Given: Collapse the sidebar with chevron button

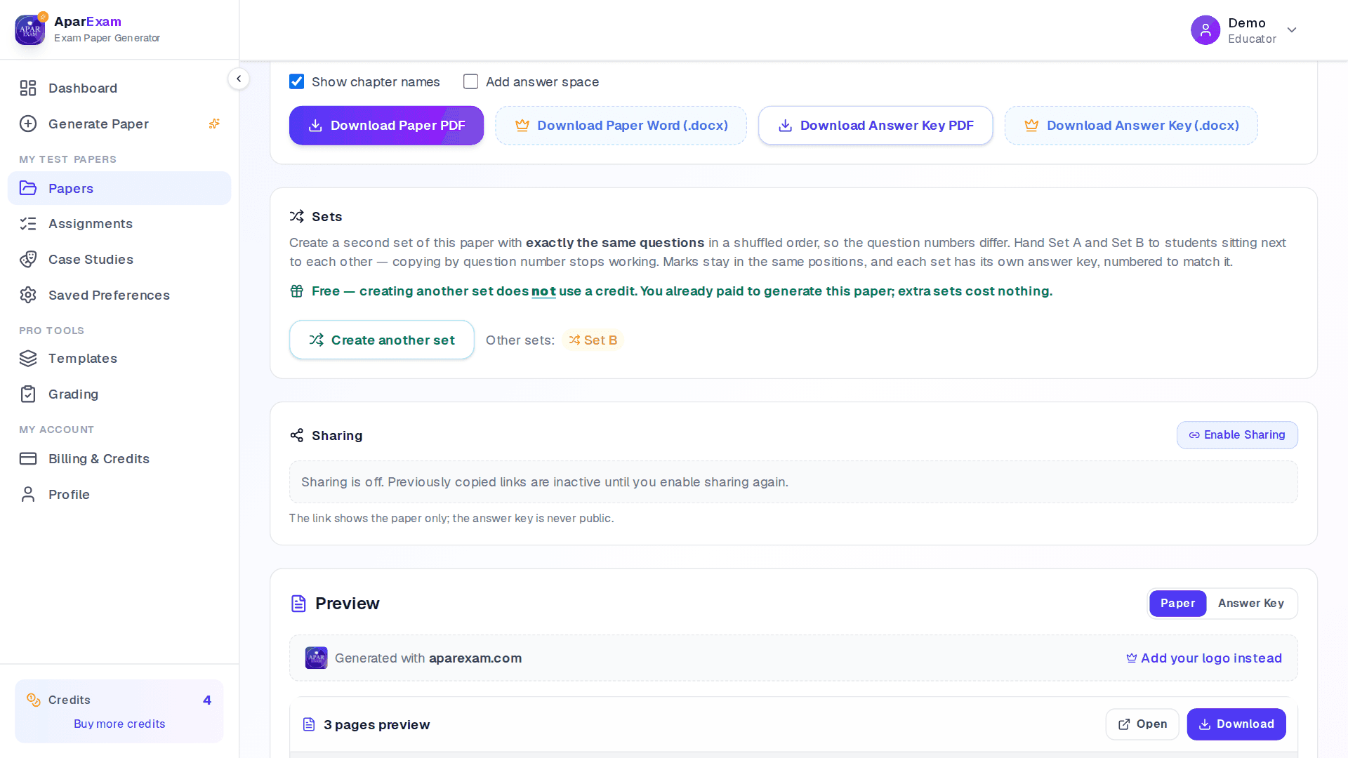Looking at the screenshot, I should click(x=239, y=79).
